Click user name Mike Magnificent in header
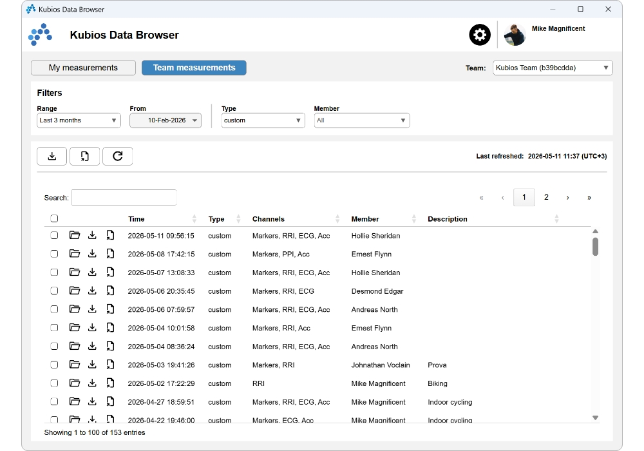The width and height of the screenshot is (644, 451). pos(558,28)
